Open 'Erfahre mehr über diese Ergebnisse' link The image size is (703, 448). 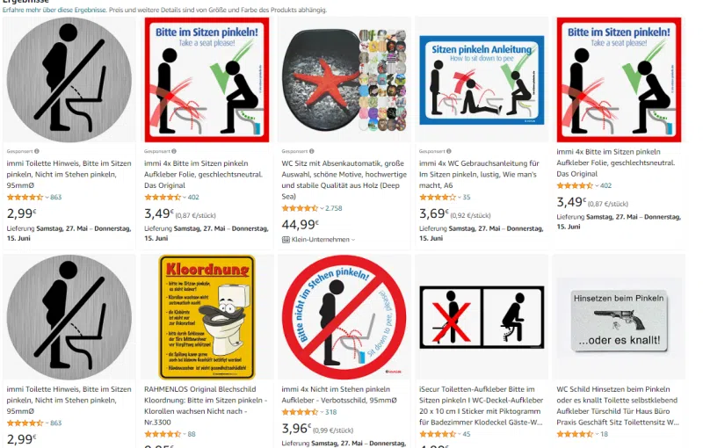(x=54, y=10)
